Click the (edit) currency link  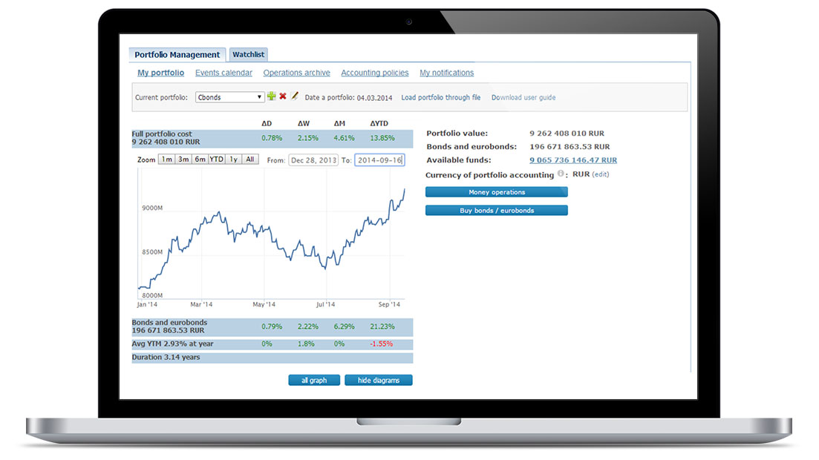pyautogui.click(x=600, y=174)
